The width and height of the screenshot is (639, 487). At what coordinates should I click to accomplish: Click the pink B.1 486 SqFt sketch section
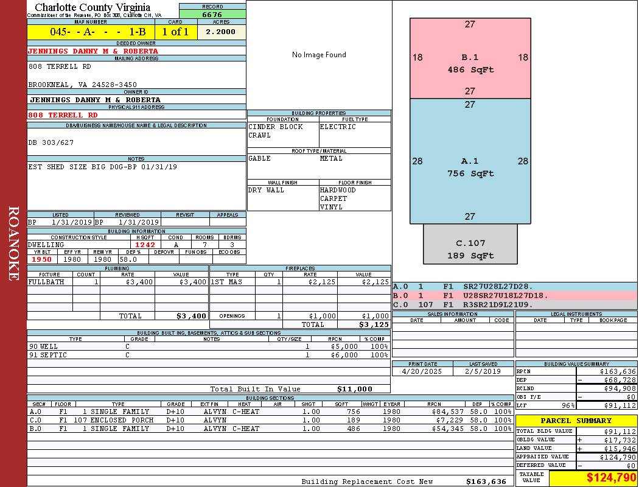coord(470,58)
